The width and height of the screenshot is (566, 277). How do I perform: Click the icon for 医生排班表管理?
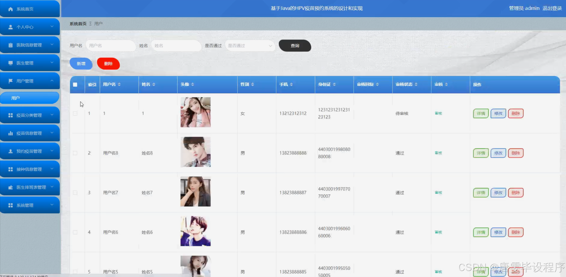(10, 187)
